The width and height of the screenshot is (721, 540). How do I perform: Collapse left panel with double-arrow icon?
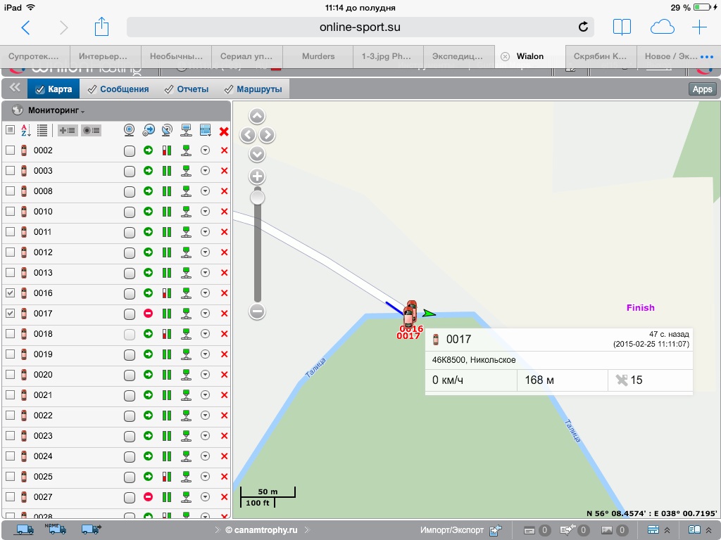click(x=14, y=89)
